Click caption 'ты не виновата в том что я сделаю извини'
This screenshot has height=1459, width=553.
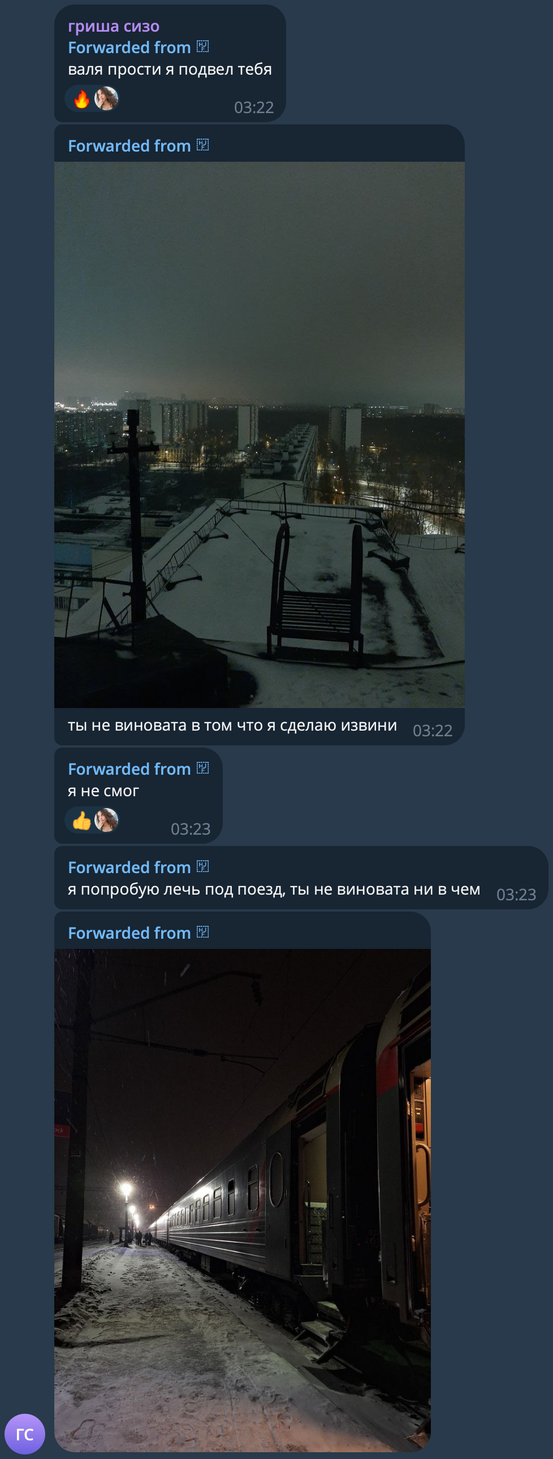coord(232,726)
